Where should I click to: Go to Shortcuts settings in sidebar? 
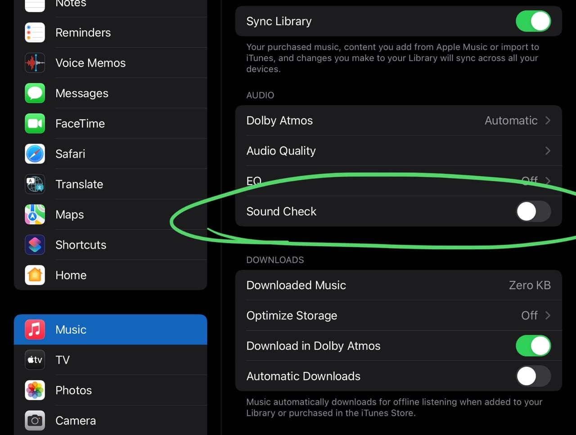click(x=81, y=245)
